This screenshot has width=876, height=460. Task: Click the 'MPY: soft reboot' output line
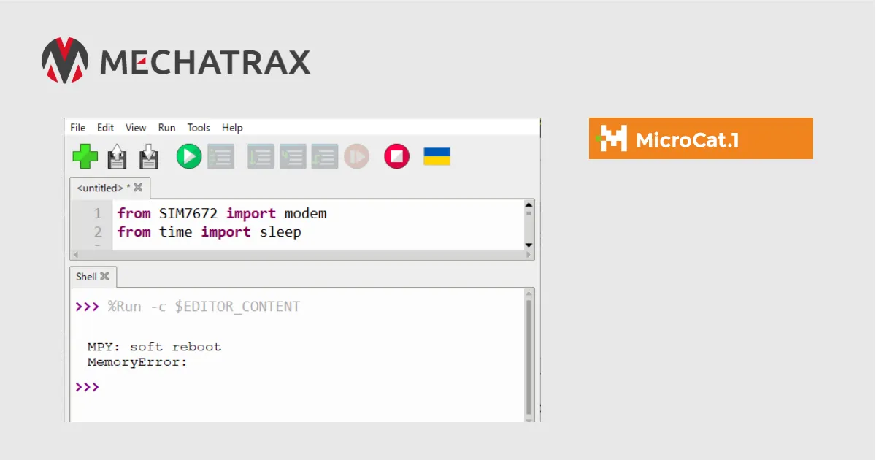point(154,347)
